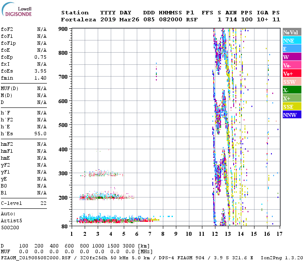Click the 12 MHz x-axis label
Image resolution: width=304 pixels, height=261 pixels.
click(x=215, y=234)
